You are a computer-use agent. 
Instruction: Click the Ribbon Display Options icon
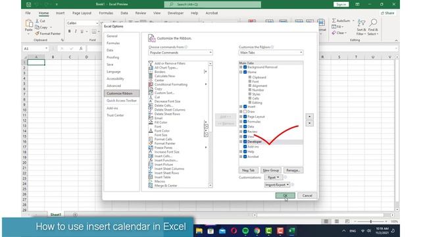(357, 5)
